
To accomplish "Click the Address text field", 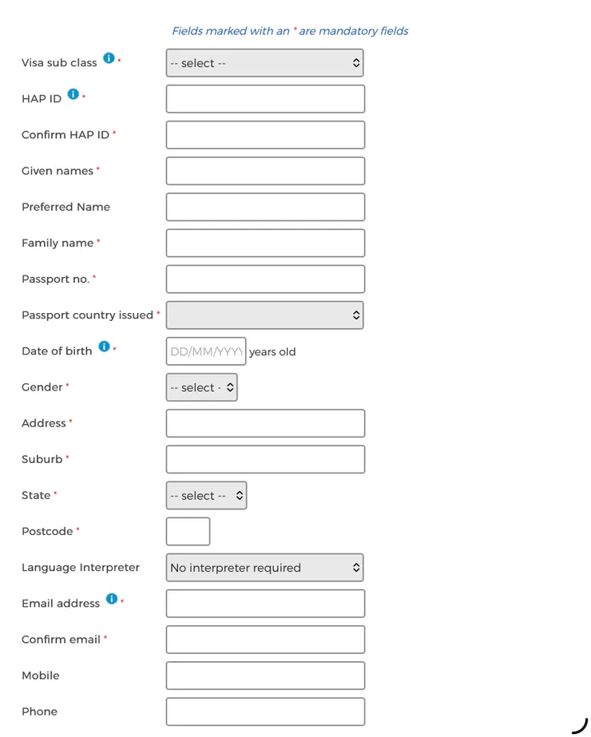I will point(265,423).
